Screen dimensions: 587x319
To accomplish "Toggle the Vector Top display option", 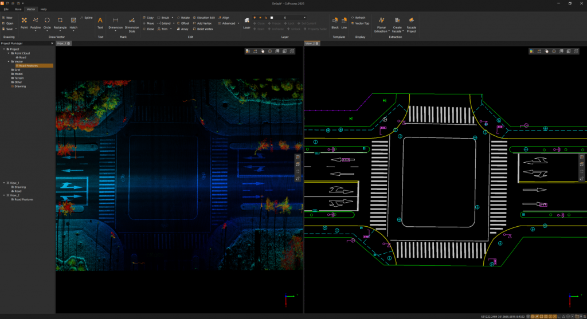I will coord(361,23).
